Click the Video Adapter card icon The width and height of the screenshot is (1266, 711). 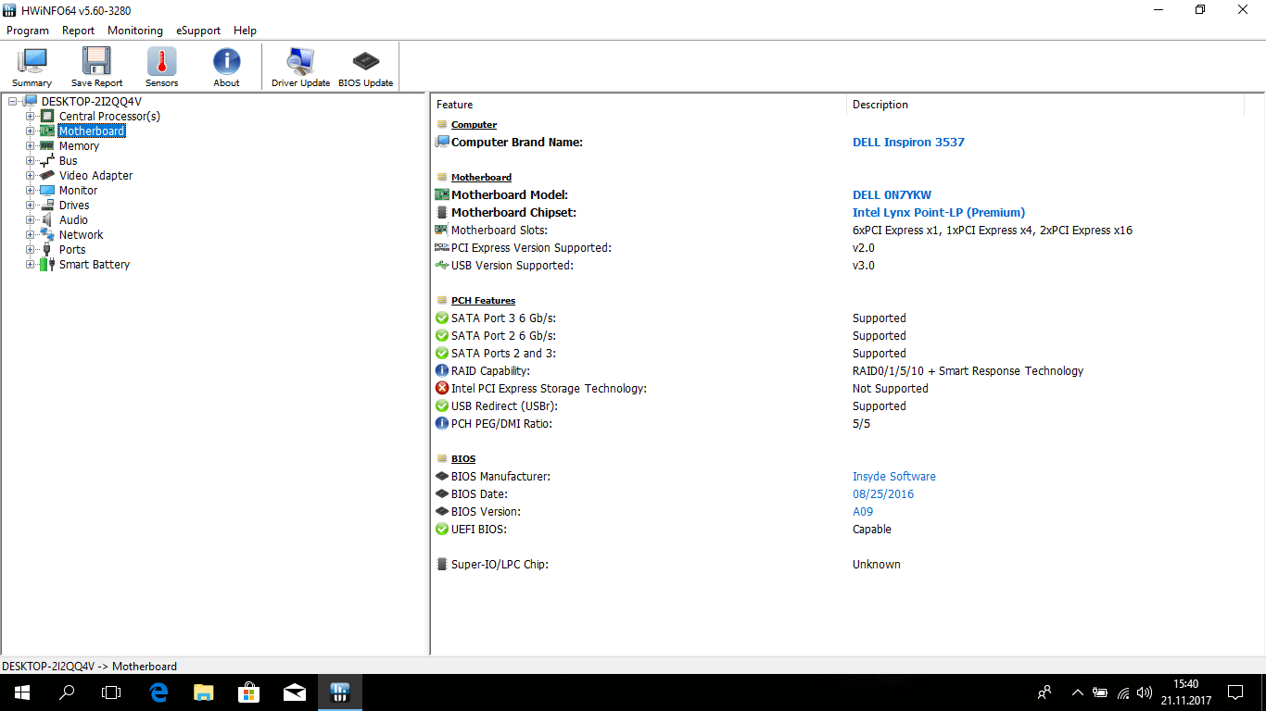click(47, 175)
